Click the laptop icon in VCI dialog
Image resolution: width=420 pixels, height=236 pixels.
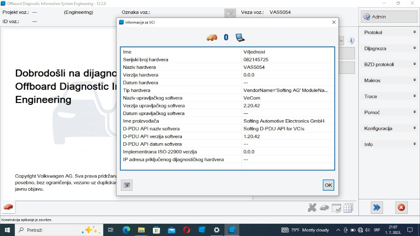240,37
